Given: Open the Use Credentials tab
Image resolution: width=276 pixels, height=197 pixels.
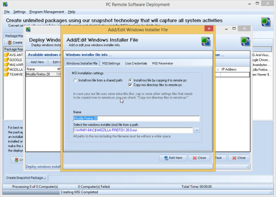Looking at the screenshot, I should point(136,63).
